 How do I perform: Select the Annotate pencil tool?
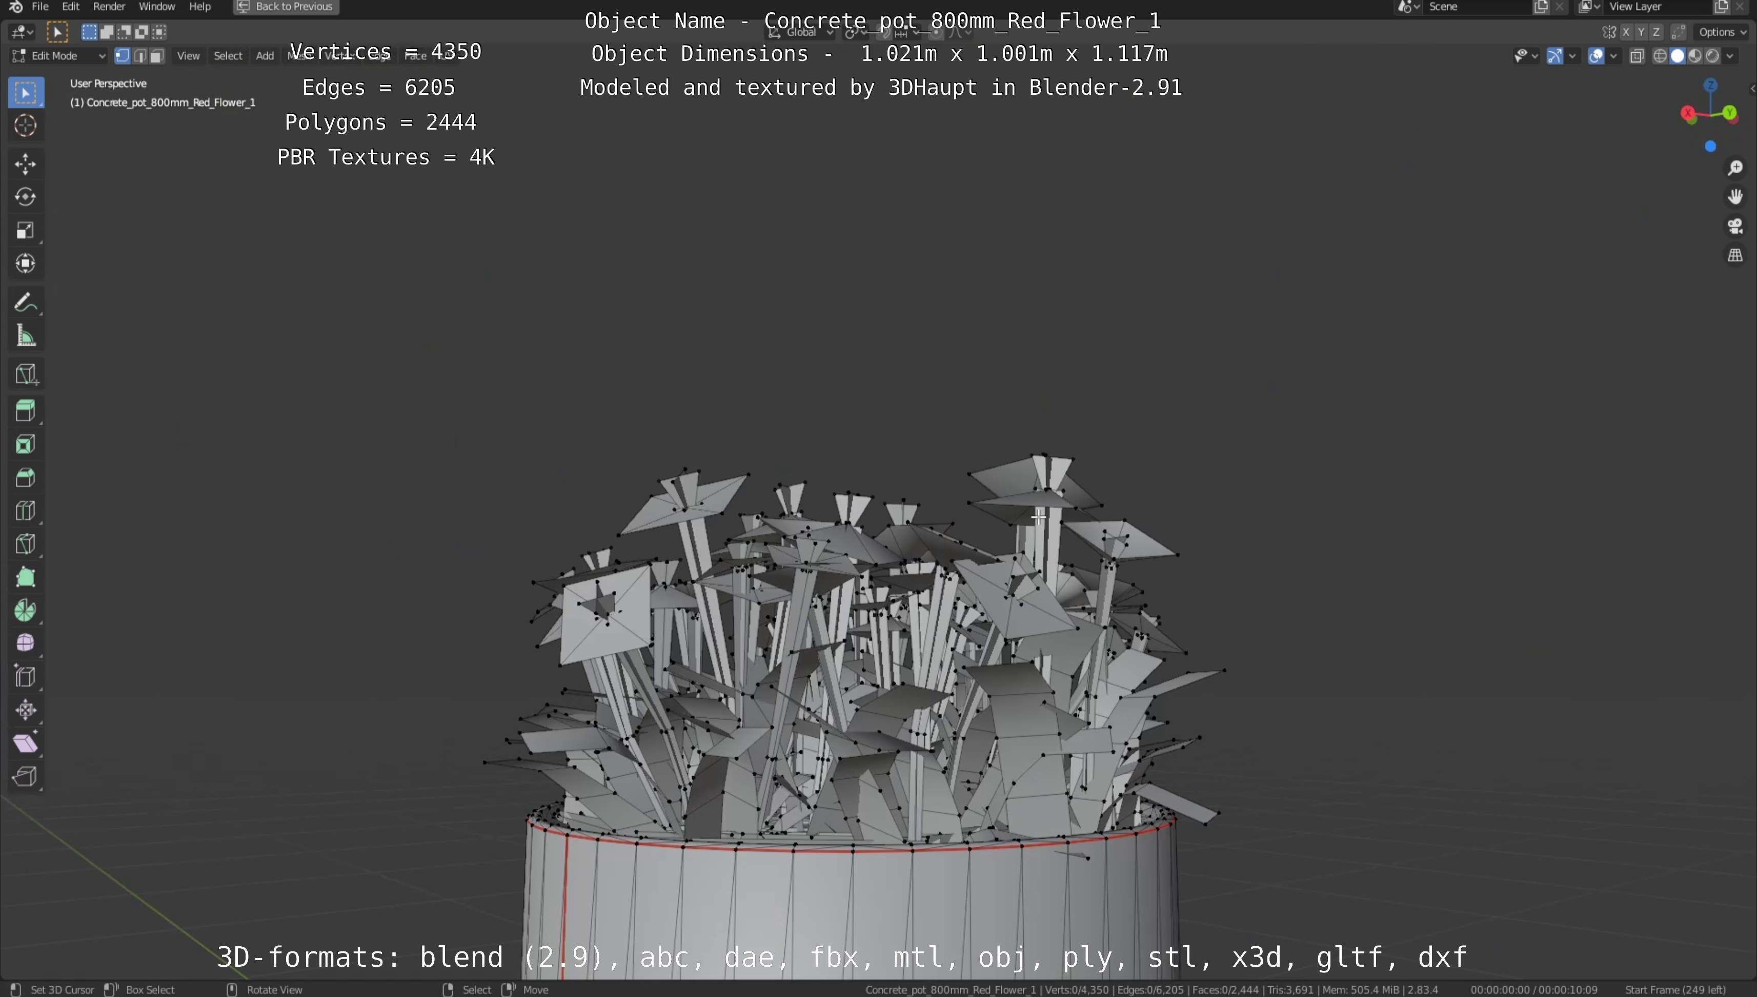coord(25,302)
